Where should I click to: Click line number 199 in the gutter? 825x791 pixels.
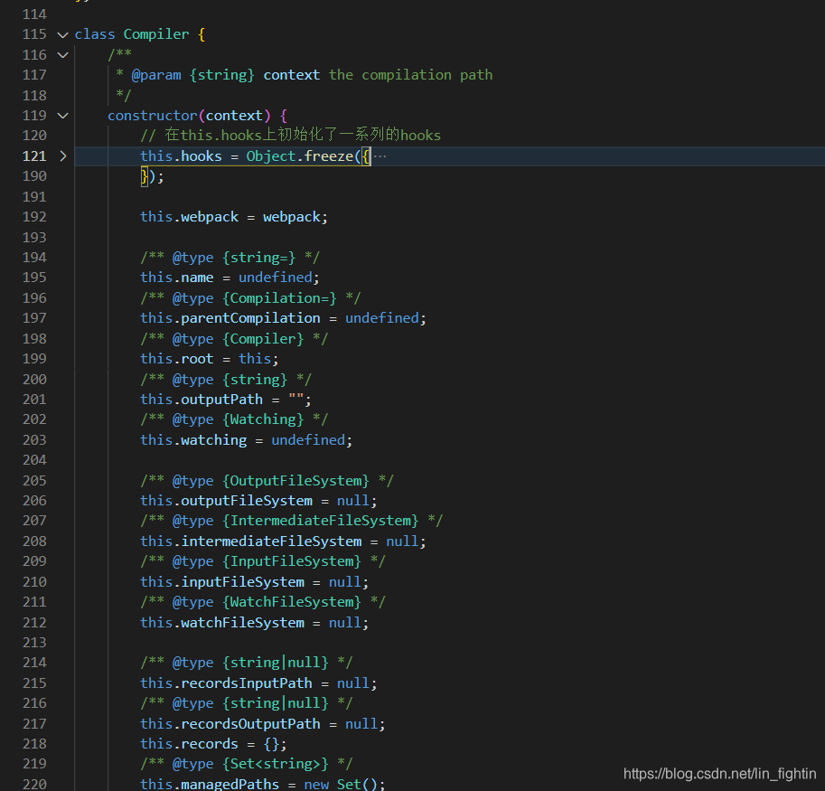(x=34, y=358)
